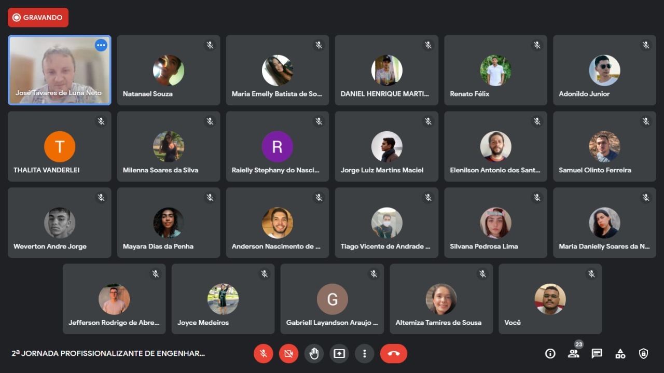End the call with the red button
664x373 pixels.
(x=394, y=353)
